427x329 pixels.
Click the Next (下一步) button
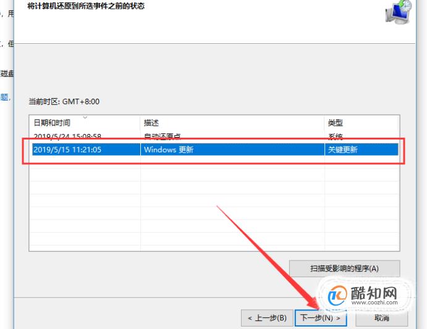pos(321,318)
